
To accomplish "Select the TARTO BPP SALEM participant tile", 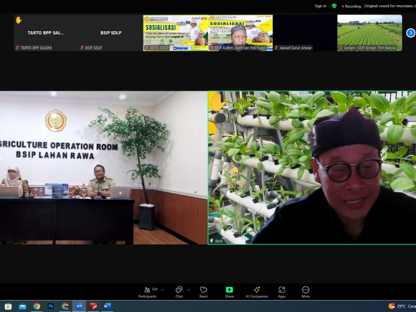I will (x=46, y=32).
